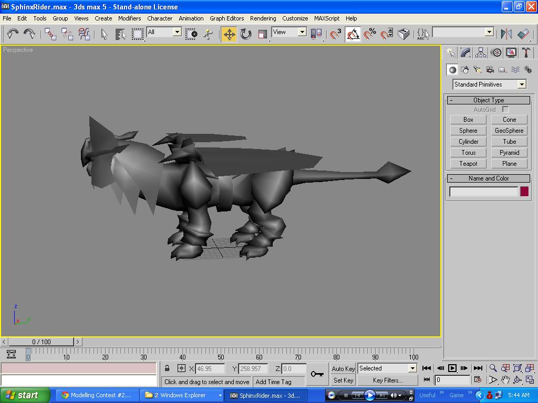Open the Standard Primitives dropdown
Screen dimensions: 538x403
click(490, 84)
